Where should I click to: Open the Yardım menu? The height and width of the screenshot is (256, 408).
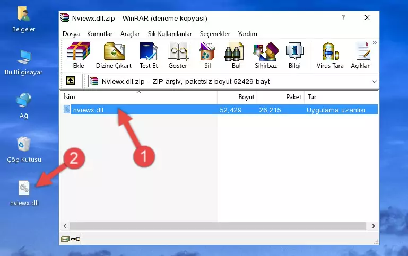tap(247, 34)
